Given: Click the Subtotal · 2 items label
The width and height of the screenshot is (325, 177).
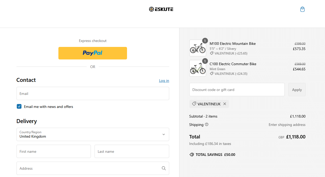Looking at the screenshot, I should (203, 116).
